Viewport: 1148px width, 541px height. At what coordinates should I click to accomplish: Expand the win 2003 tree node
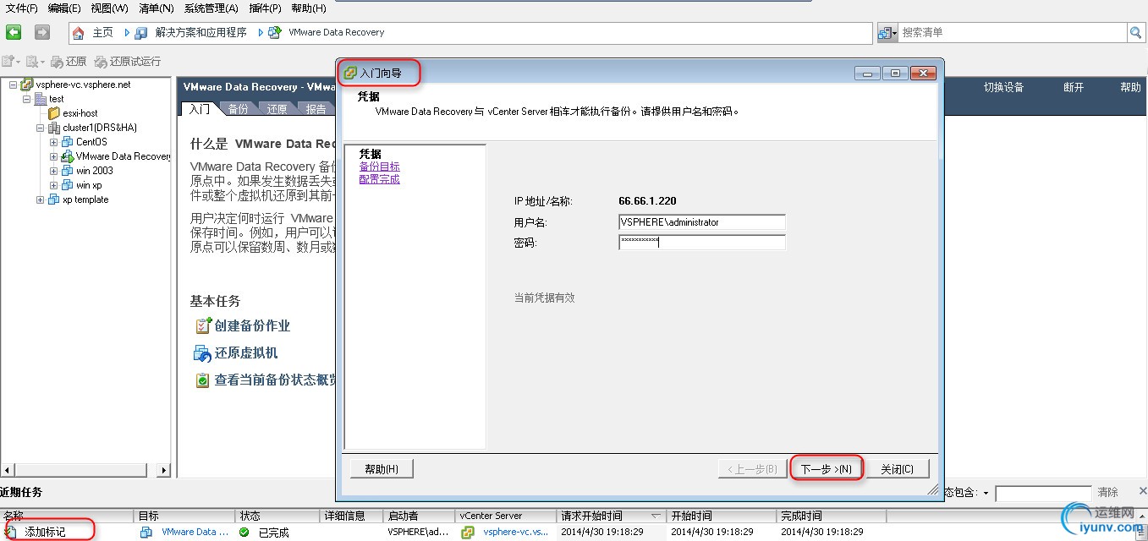[x=53, y=171]
